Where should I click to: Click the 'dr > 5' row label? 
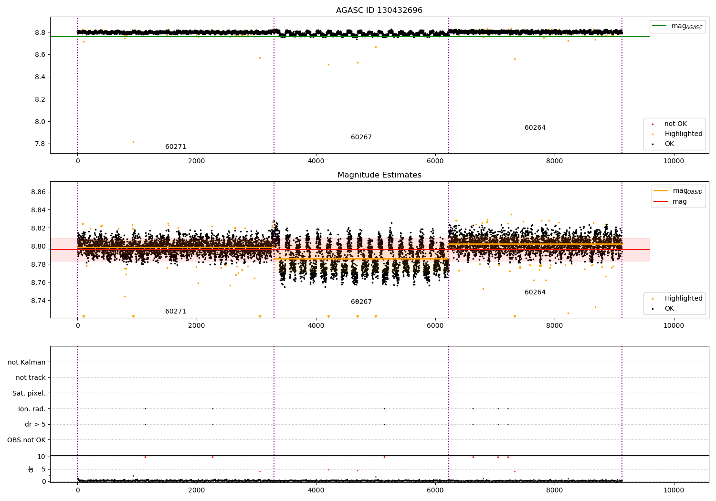pyautogui.click(x=35, y=425)
